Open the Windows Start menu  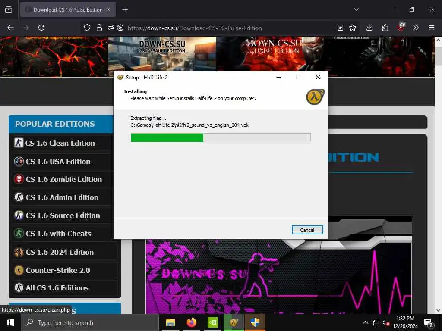10,322
